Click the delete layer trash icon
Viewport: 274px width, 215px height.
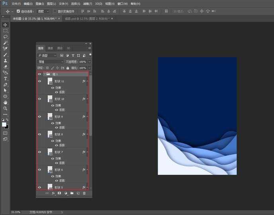[84, 193]
